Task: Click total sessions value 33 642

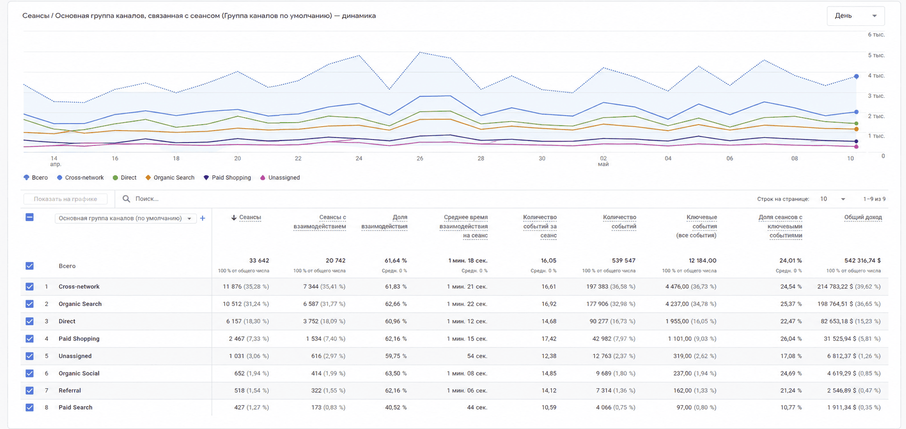Action: pyautogui.click(x=259, y=261)
